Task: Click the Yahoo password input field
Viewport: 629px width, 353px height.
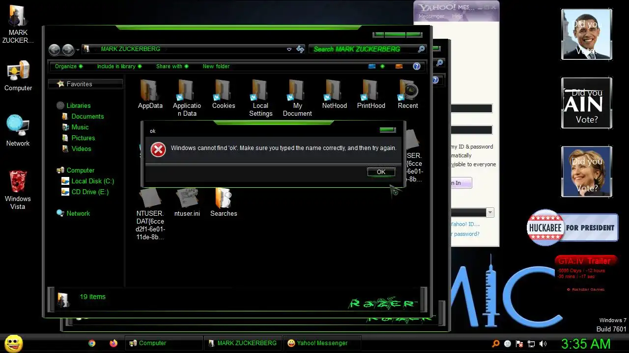Action: coord(471,130)
